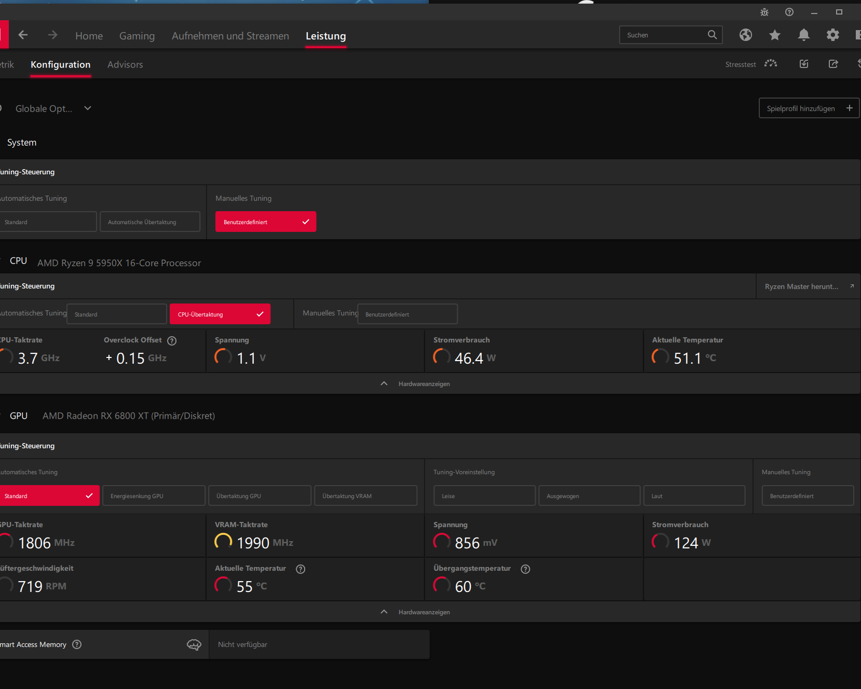
Task: Open the Gaming tab
Action: click(x=137, y=36)
